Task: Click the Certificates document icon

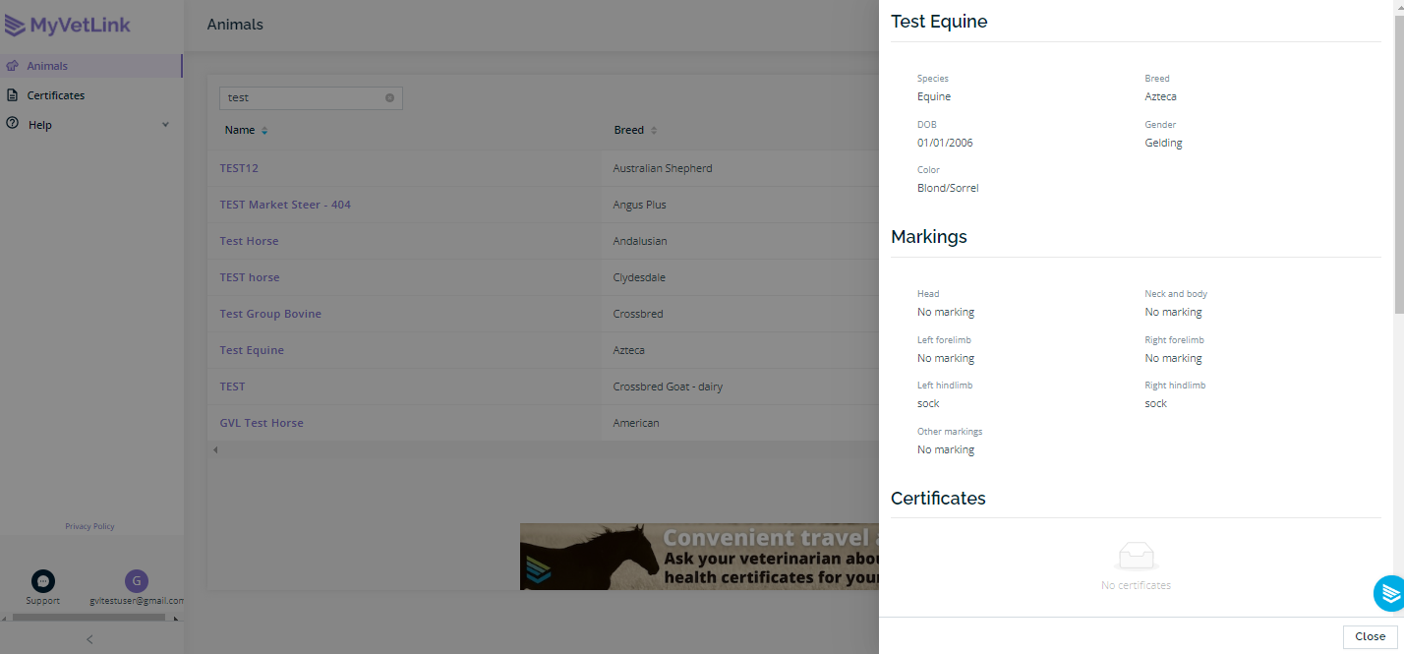Action: point(12,95)
